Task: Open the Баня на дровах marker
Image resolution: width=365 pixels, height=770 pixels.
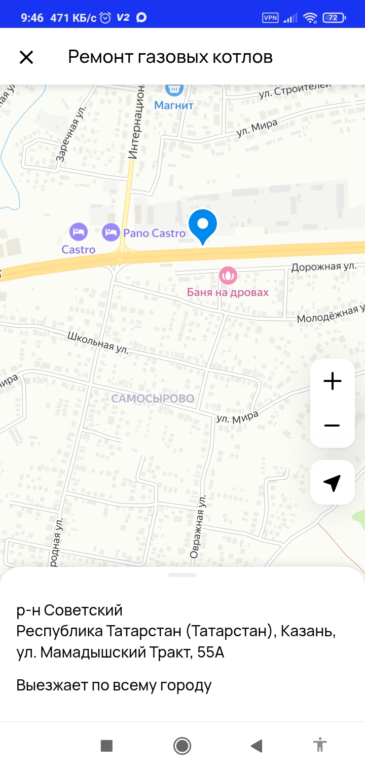Action: pyautogui.click(x=228, y=276)
